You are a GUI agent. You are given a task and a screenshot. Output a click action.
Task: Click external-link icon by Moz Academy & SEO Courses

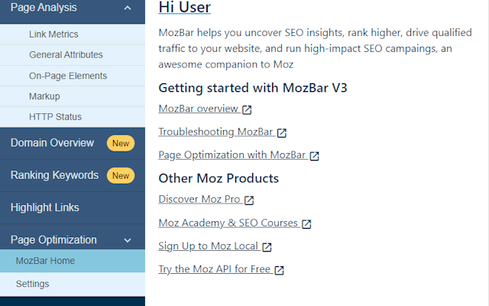pos(306,224)
